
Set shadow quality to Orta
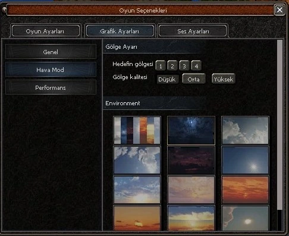pyautogui.click(x=194, y=79)
